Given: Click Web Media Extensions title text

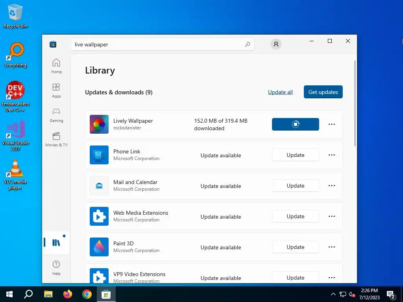Looking at the screenshot, I should pyautogui.click(x=140, y=213).
